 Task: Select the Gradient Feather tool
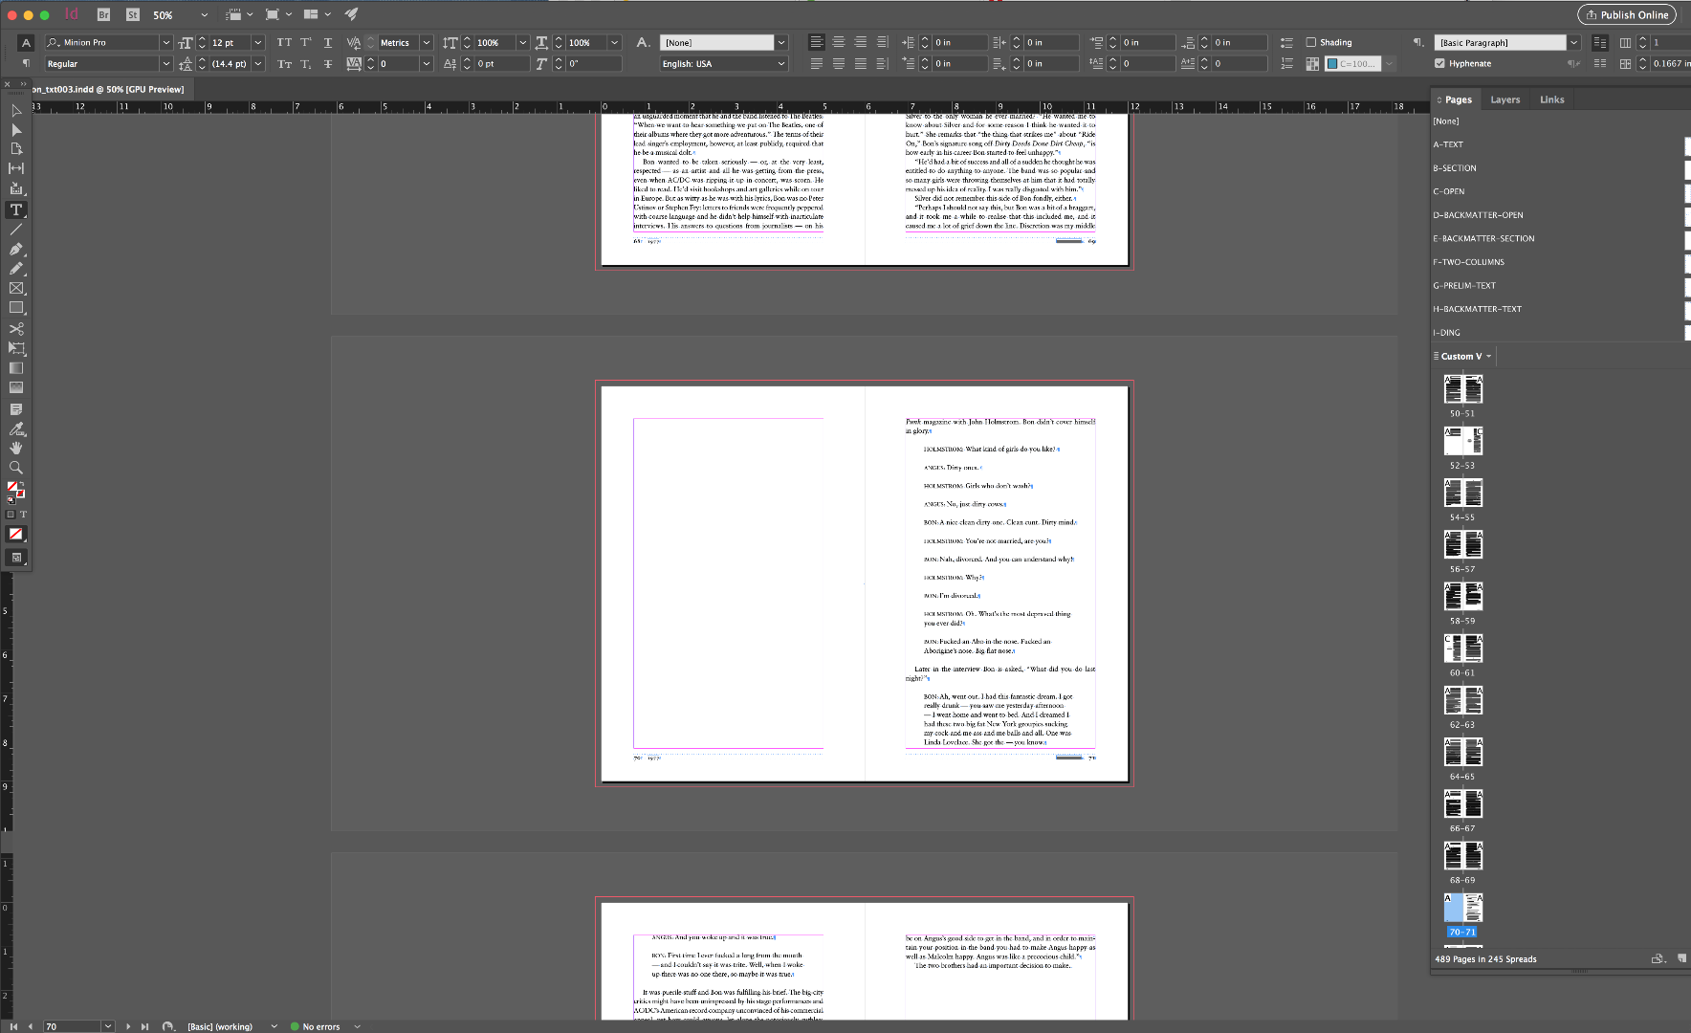point(16,387)
